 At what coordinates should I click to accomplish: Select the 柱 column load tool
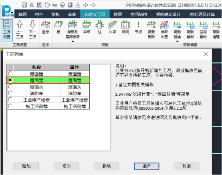(100, 27)
